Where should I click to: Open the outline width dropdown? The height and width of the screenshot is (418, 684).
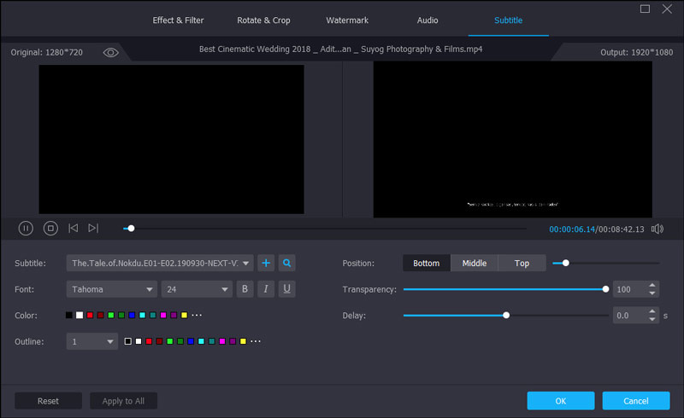point(92,341)
